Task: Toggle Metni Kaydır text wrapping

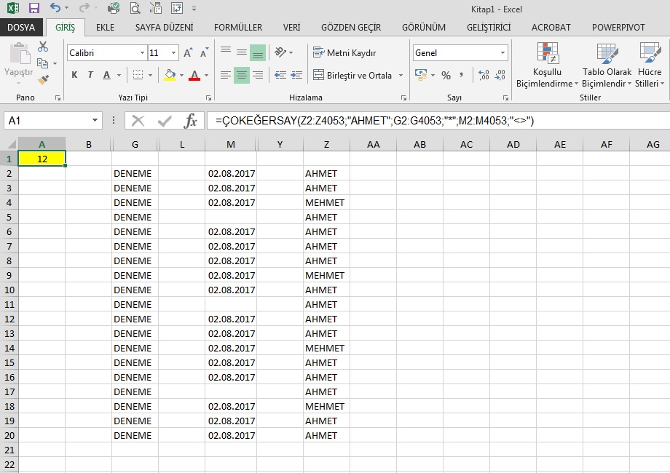Action: click(x=344, y=53)
